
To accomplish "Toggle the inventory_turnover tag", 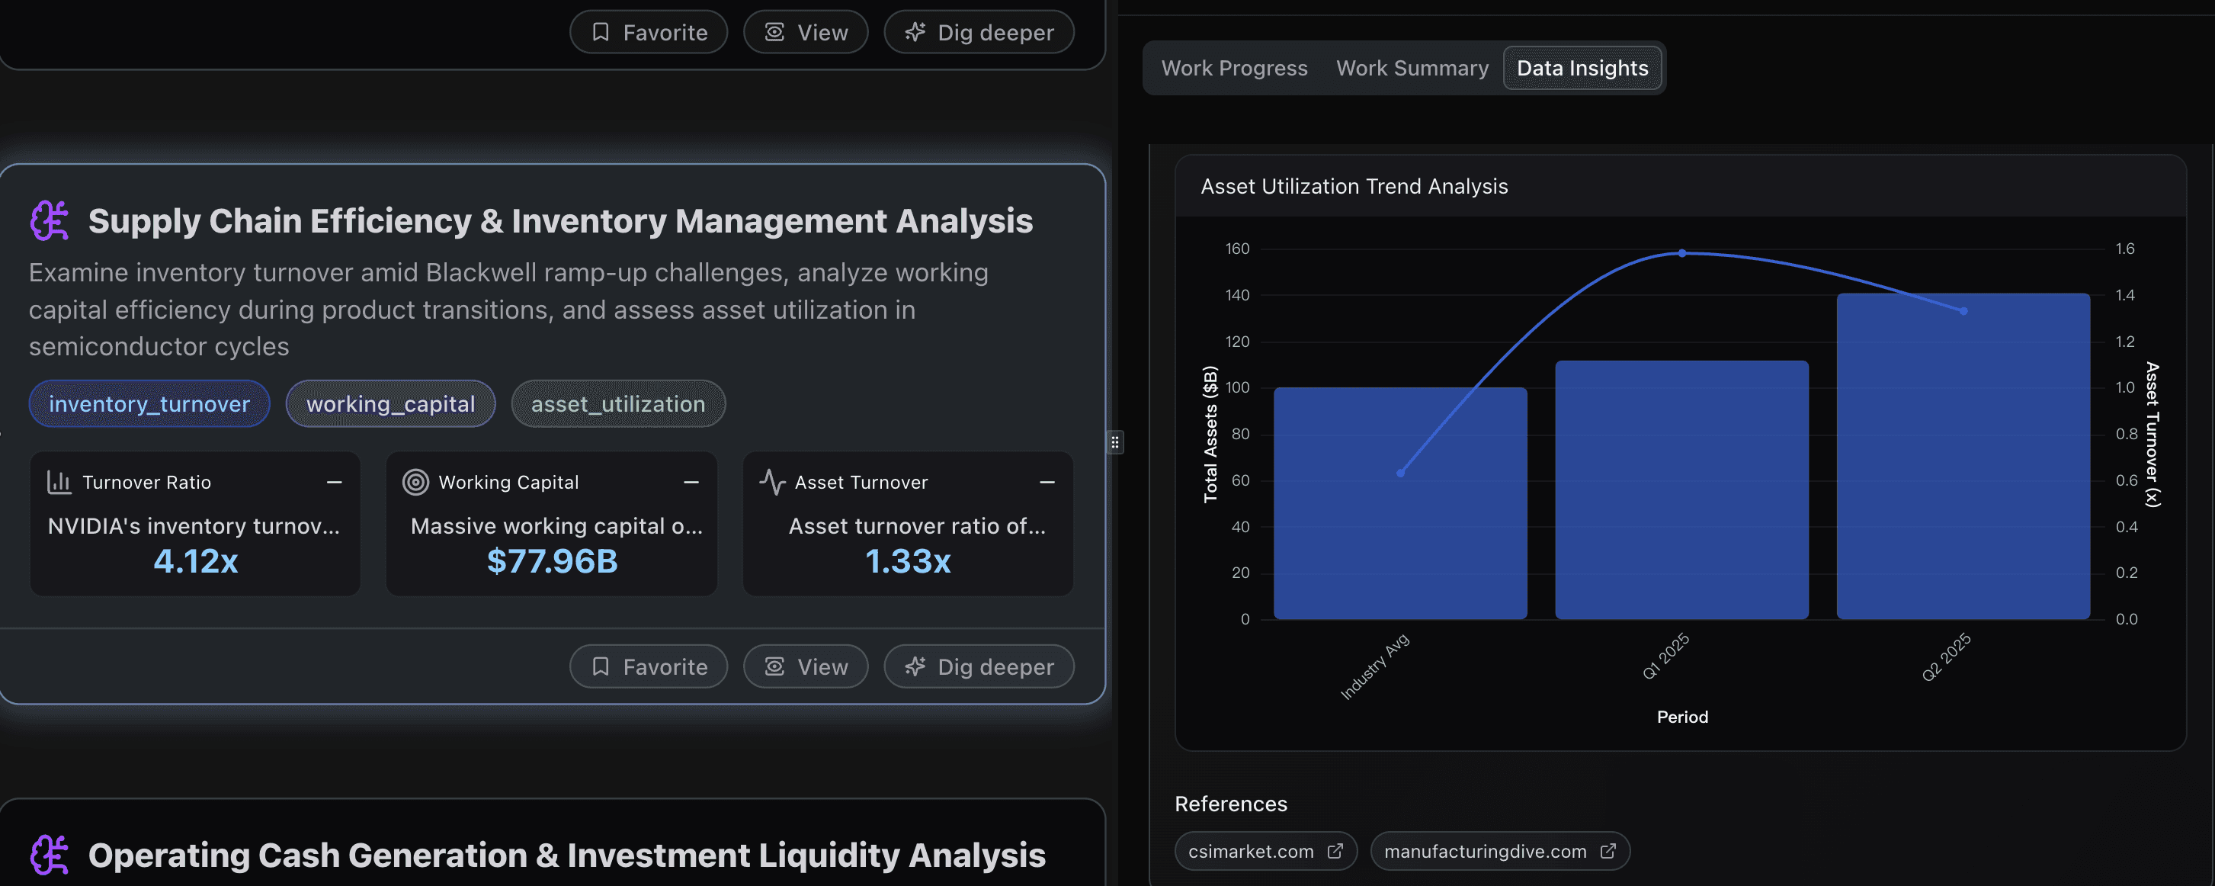I will (x=149, y=403).
